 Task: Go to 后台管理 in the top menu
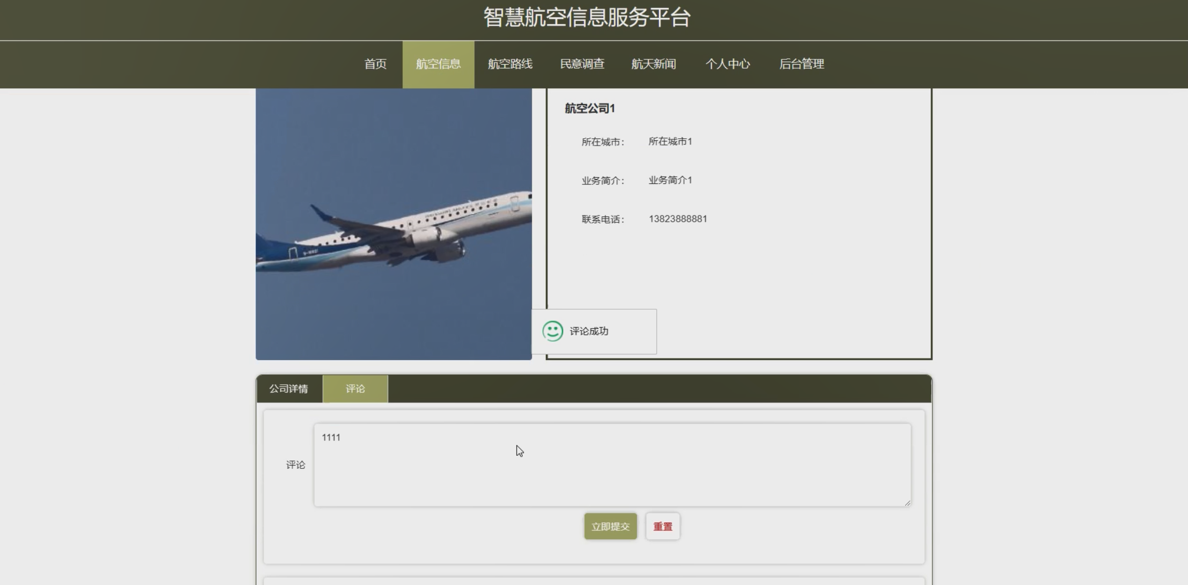801,64
